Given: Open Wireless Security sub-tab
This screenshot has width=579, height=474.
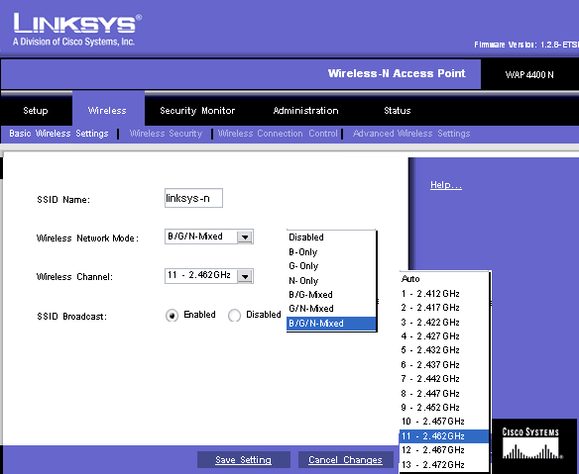Looking at the screenshot, I should [x=166, y=134].
